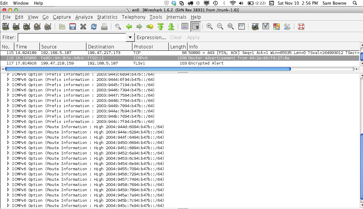Edit display filters funnel icon
The height and width of the screenshot is (209, 363).
click(x=266, y=27)
